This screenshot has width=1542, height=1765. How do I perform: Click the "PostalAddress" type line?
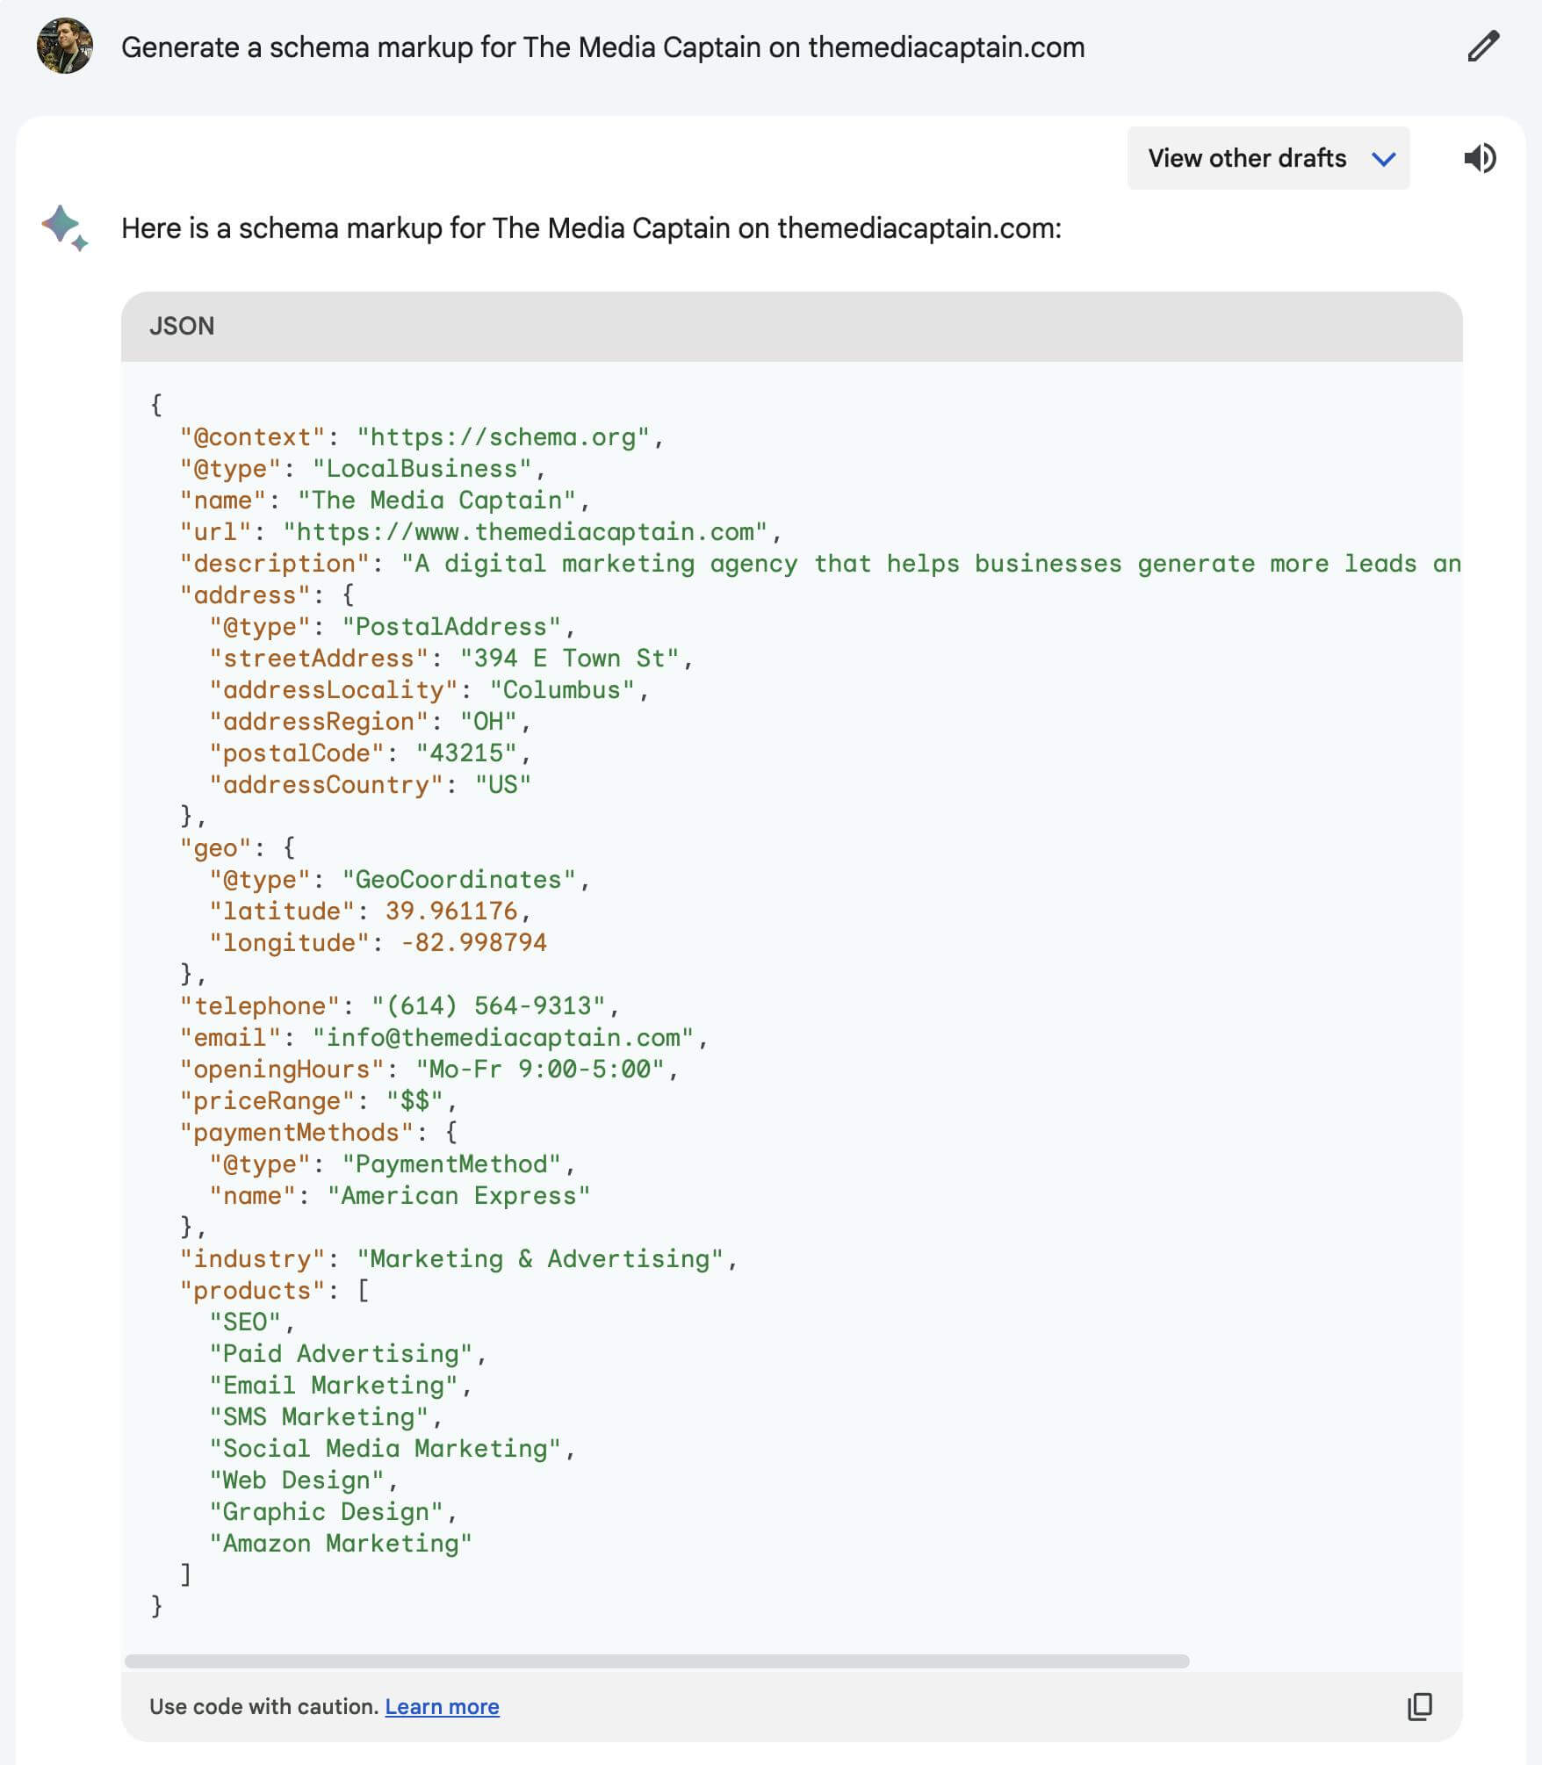click(x=392, y=627)
